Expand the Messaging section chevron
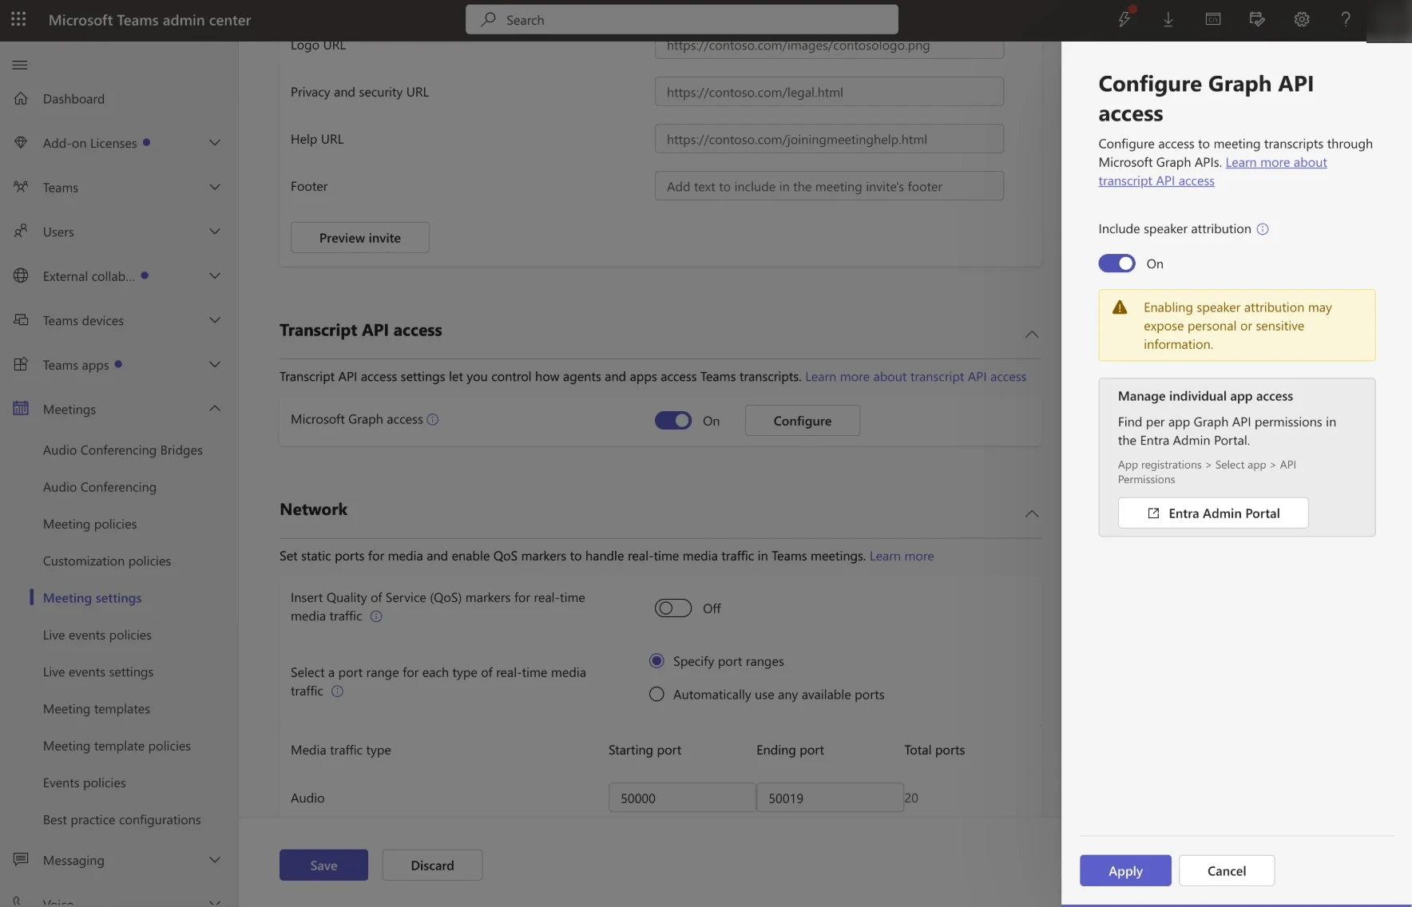The image size is (1412, 907). tap(214, 860)
